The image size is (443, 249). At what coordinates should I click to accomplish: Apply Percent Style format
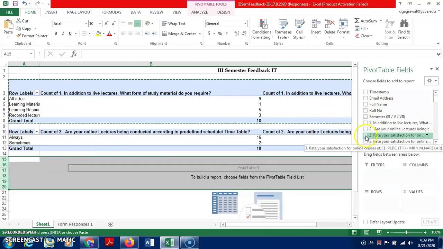(220, 34)
